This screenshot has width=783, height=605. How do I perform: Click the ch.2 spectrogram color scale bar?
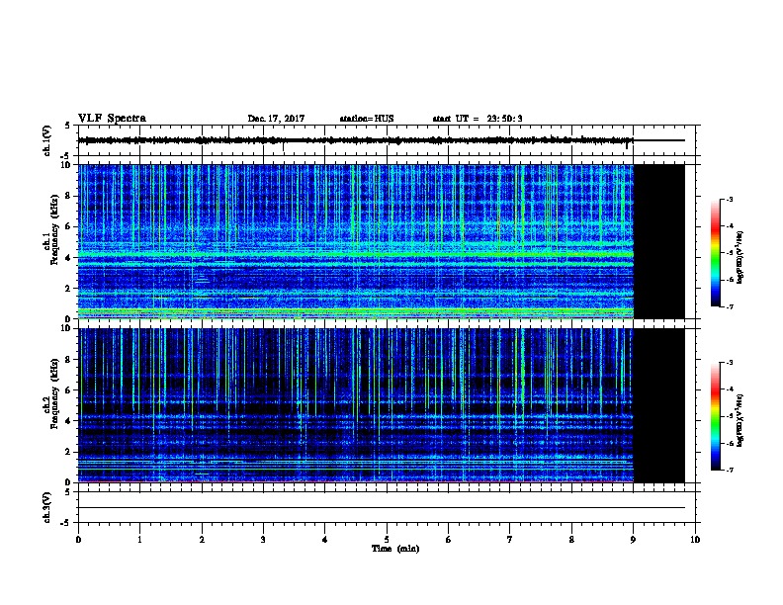[x=715, y=416]
